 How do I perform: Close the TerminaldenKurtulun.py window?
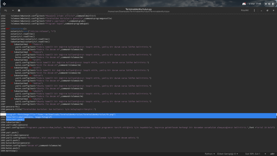(274, 10)
